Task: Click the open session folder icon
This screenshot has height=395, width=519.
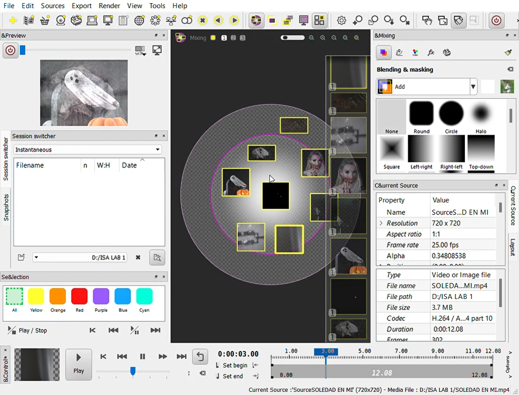Action: click(x=21, y=257)
